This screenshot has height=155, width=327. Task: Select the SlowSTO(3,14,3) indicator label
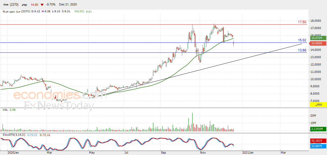tap(14, 135)
